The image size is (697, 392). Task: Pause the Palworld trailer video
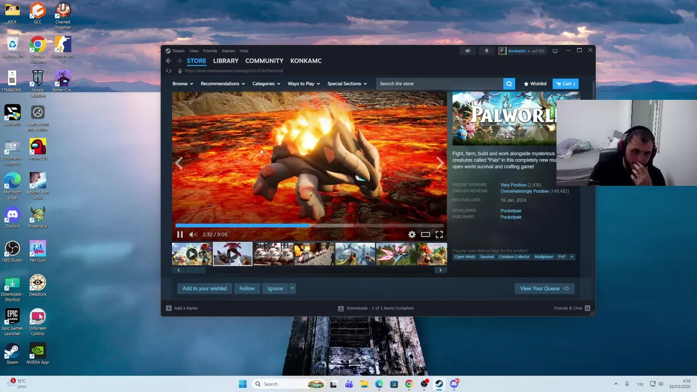[180, 235]
